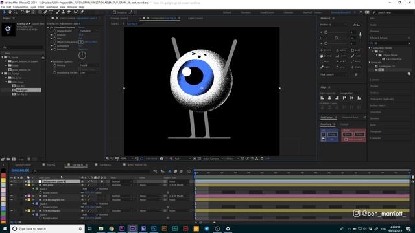Click the CLONE tool in Motion 2 panel
The width and height of the screenshot is (415, 233).
(326, 56)
